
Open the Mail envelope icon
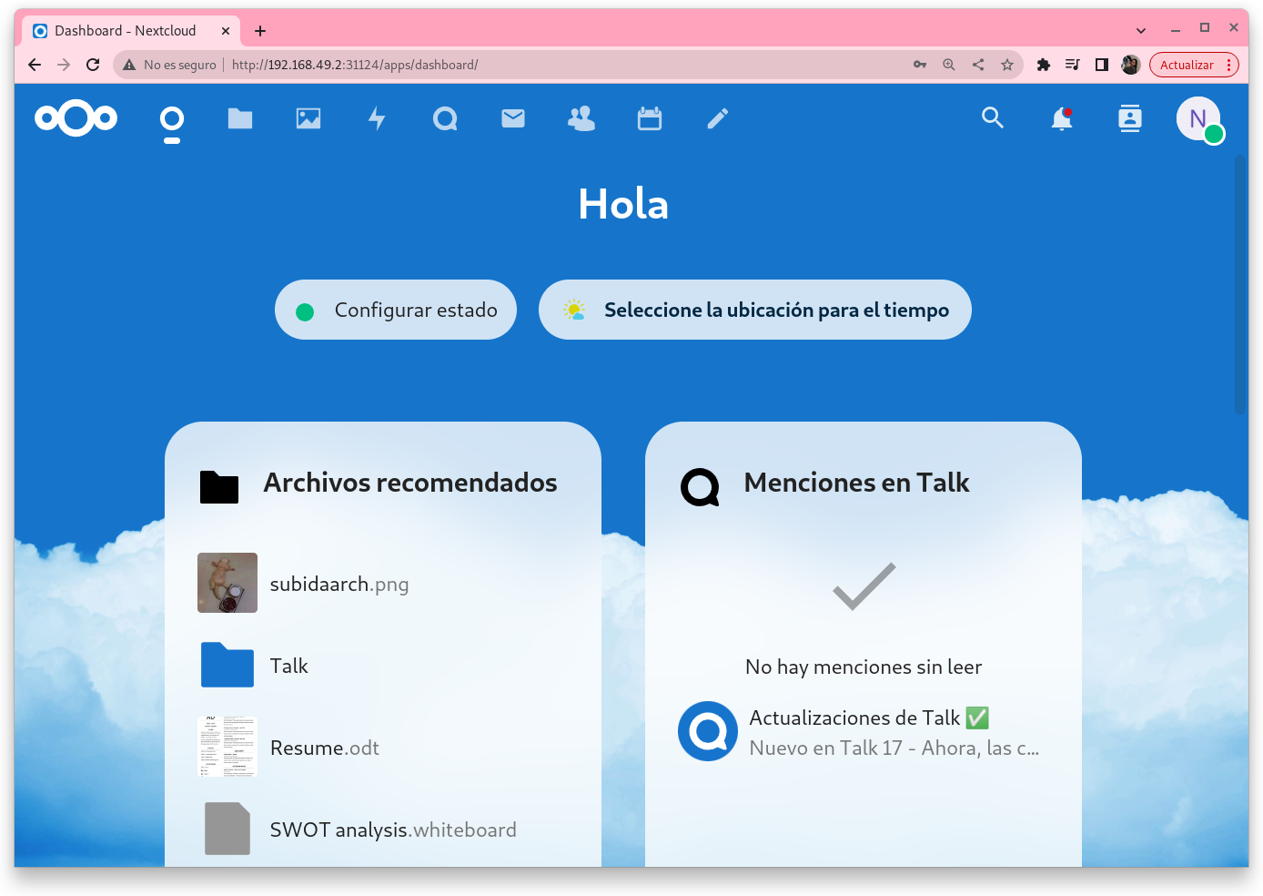[x=513, y=118]
